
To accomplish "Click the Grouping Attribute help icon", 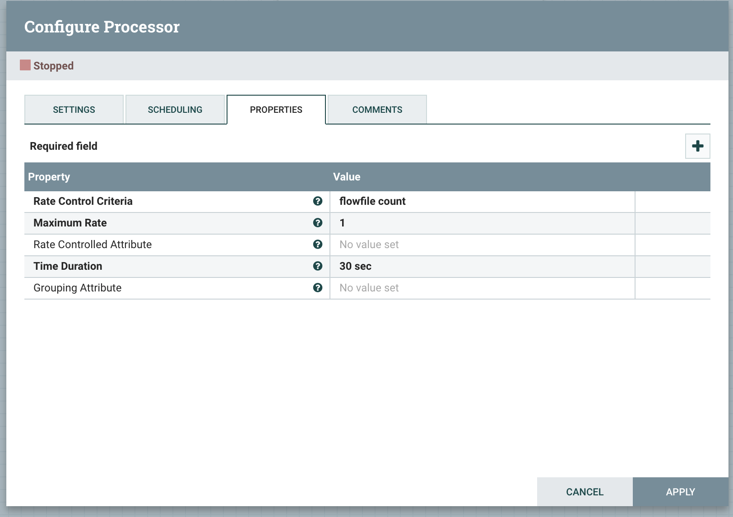I will click(x=318, y=287).
